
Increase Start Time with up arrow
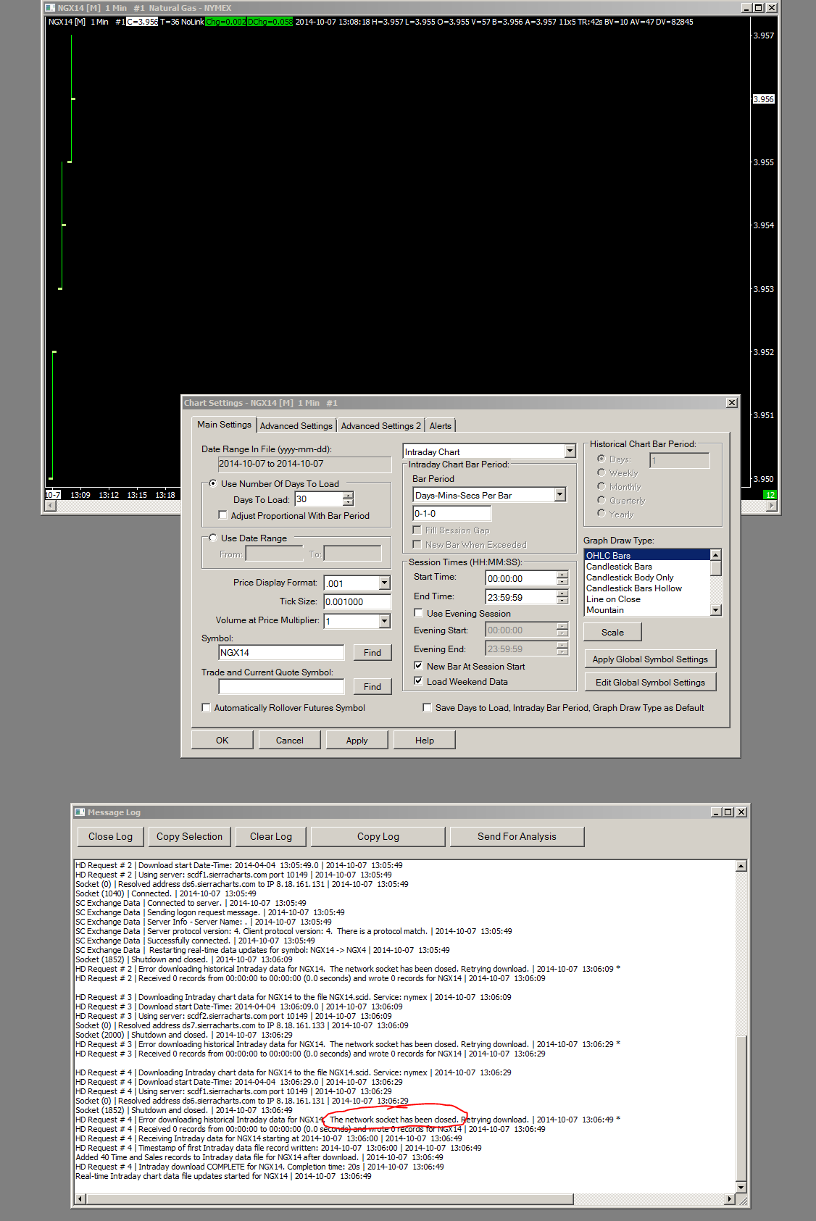562,575
